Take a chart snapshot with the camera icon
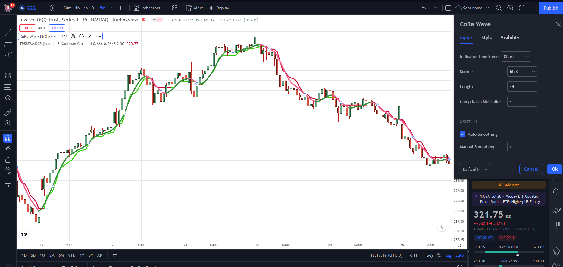Viewport: 563px width, 267px height. [x=533, y=8]
